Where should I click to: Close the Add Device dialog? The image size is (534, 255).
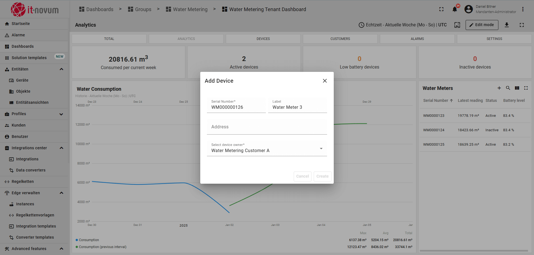click(x=325, y=81)
